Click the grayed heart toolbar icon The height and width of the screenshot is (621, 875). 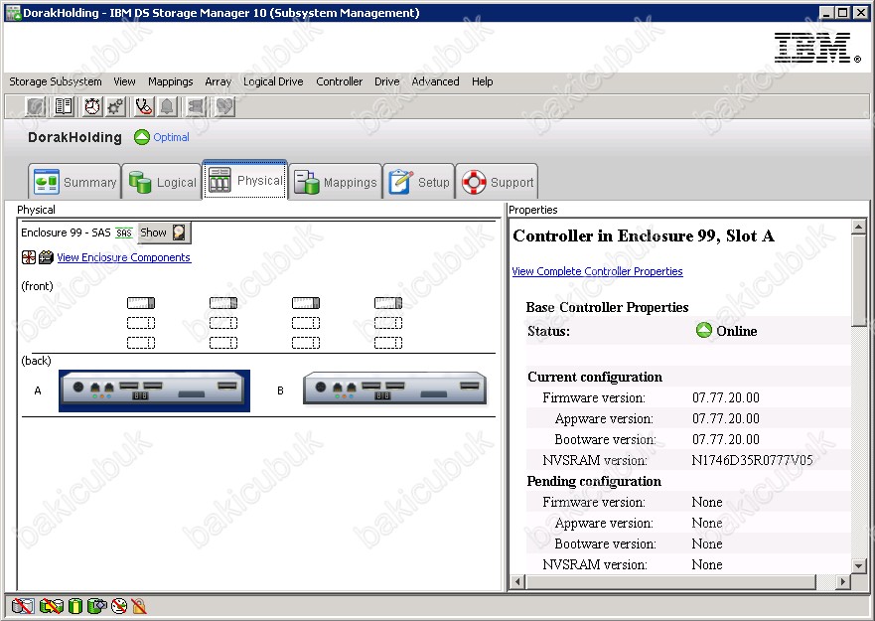coord(224,106)
